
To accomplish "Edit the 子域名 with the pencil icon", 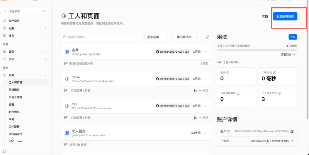I will [292, 141].
